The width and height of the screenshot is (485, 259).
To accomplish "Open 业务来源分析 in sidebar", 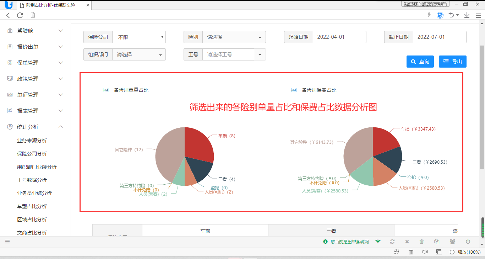I will click(x=32, y=141).
